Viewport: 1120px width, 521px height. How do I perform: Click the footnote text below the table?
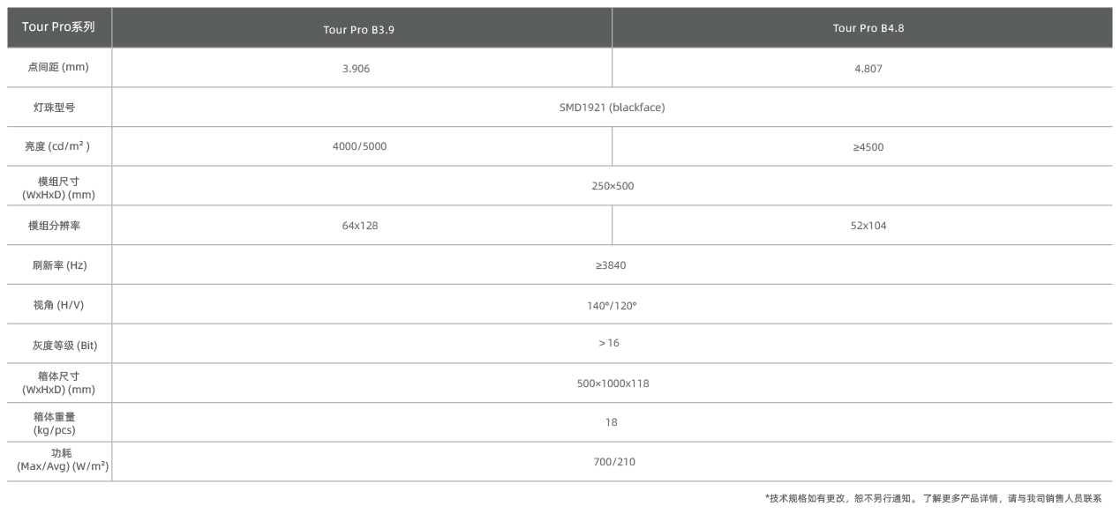(x=933, y=499)
